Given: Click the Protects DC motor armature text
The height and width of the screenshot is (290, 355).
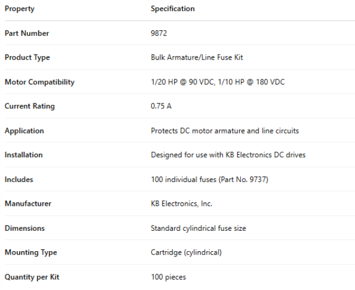Looking at the screenshot, I should pyautogui.click(x=200, y=130).
